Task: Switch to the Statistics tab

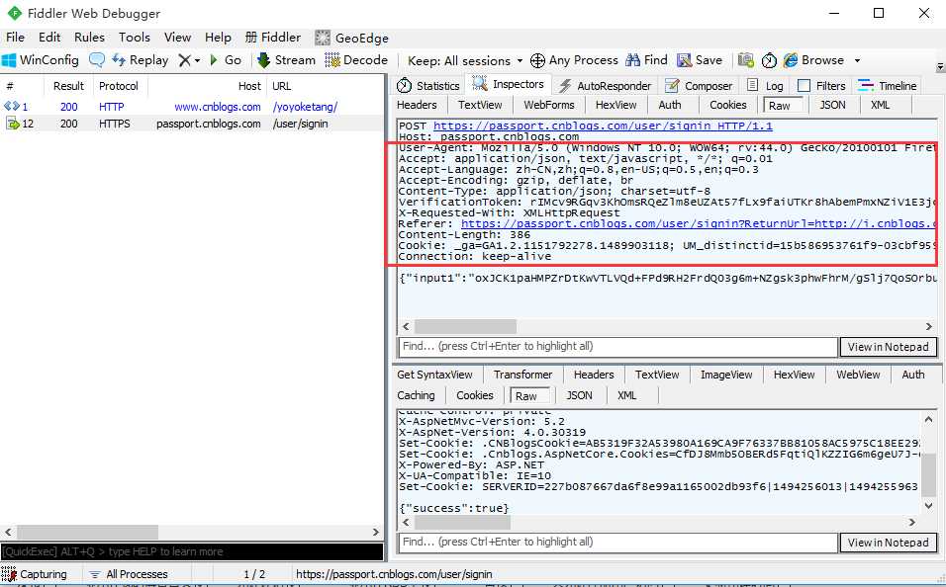Action: pos(428,86)
